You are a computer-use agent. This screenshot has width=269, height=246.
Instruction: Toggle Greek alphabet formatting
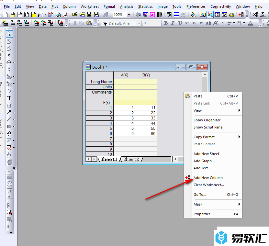click(208, 23)
